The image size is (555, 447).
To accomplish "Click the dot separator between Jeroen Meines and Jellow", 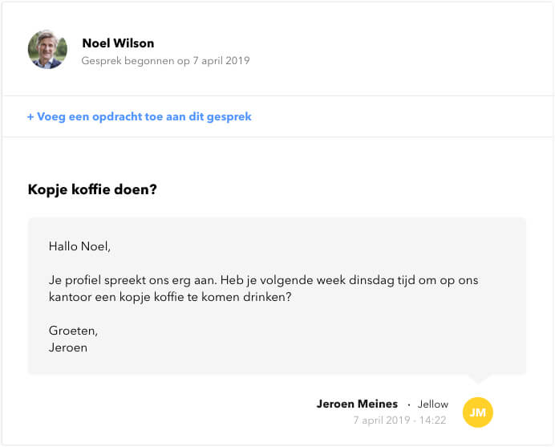I will 408,404.
